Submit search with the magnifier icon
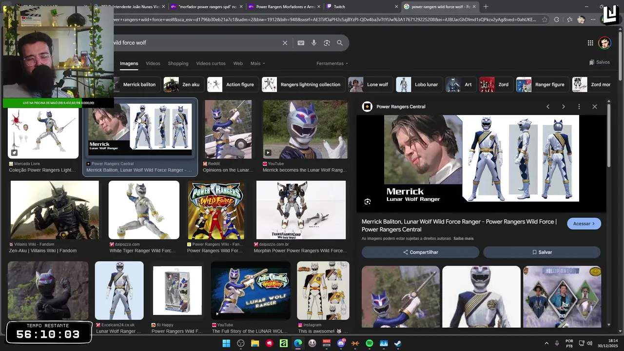This screenshot has height=351, width=624. (340, 43)
